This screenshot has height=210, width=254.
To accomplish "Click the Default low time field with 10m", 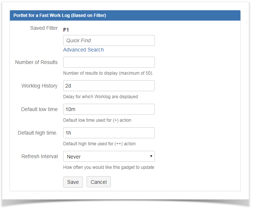I will pyautogui.click(x=109, y=109).
